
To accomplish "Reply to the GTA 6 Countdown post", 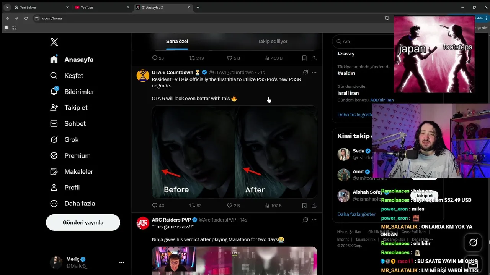I will (x=158, y=205).
